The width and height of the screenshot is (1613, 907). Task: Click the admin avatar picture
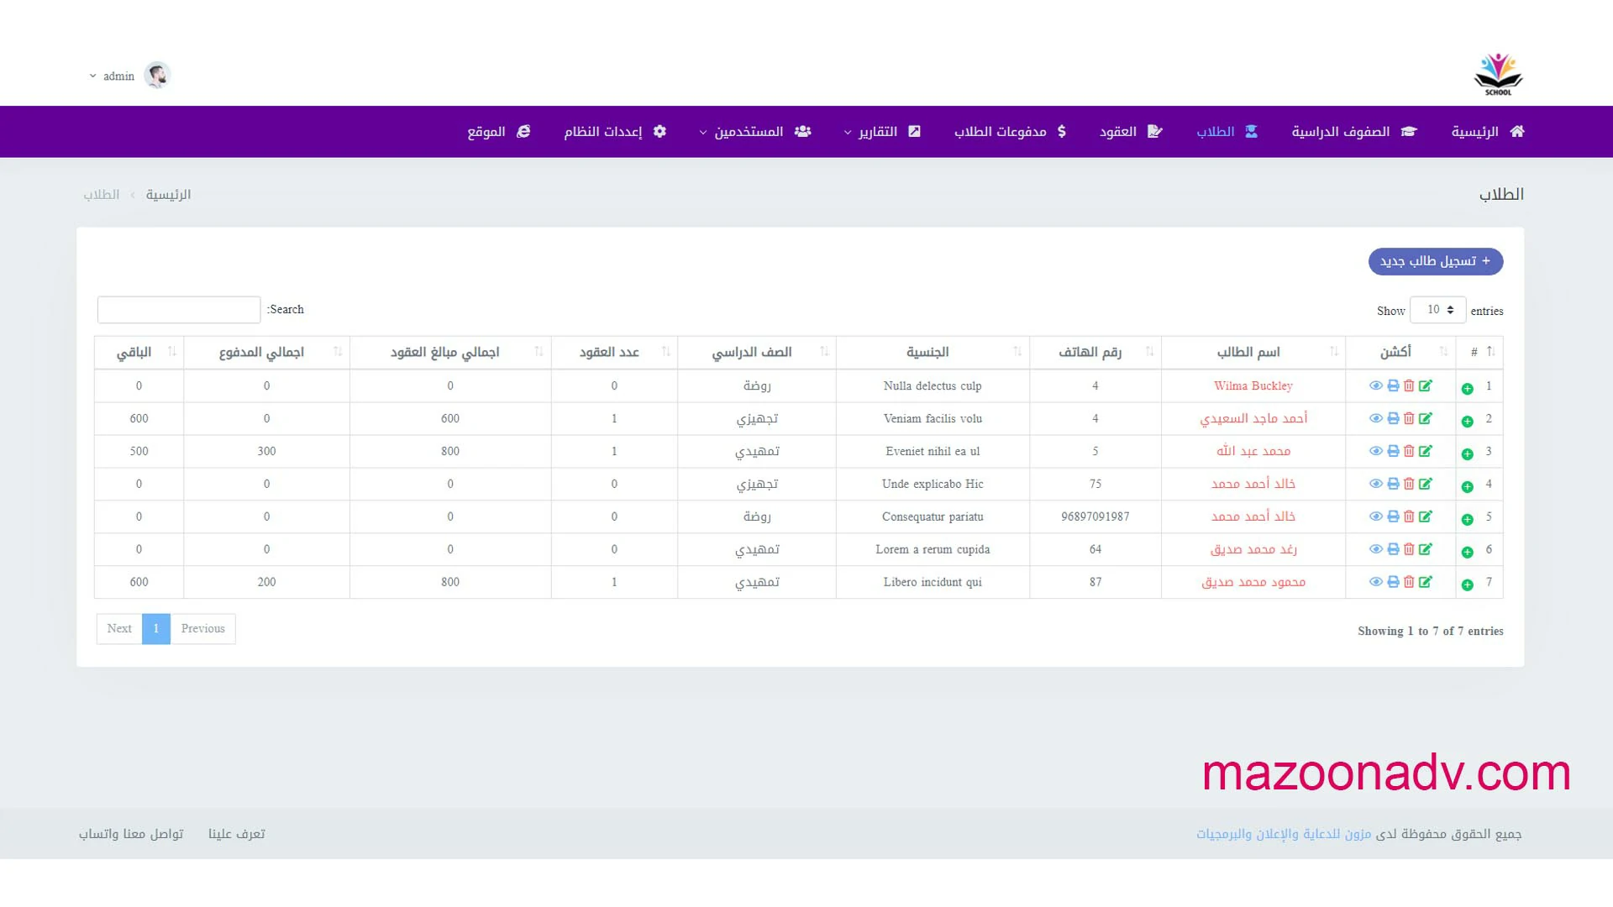point(157,76)
